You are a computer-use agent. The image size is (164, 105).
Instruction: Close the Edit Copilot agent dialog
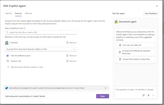[x=157, y=6]
